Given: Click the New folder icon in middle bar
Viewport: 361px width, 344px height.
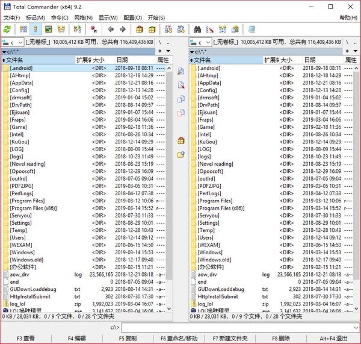Looking at the screenshot, I should click(180, 155).
